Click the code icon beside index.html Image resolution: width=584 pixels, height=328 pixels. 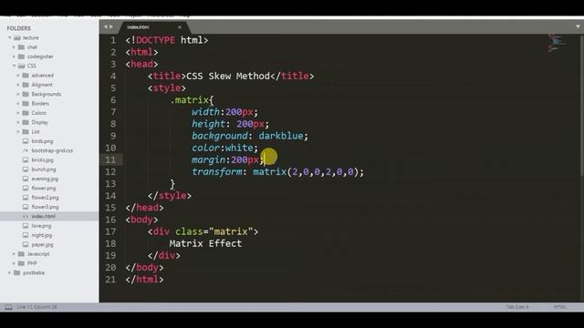tap(26, 217)
